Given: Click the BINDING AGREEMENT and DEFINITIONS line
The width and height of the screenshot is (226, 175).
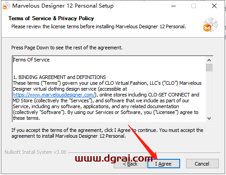Looking at the screenshot, I should tap(59, 77).
